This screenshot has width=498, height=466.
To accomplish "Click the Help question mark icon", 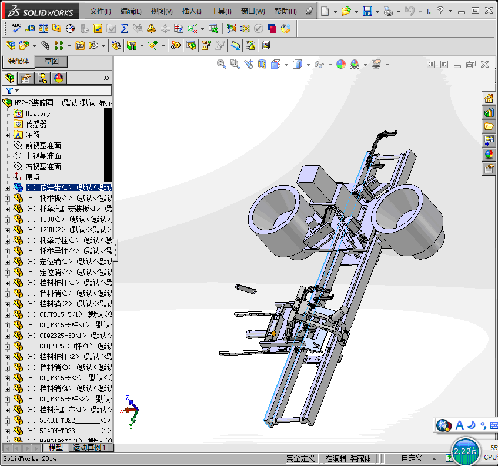I will 440,11.
